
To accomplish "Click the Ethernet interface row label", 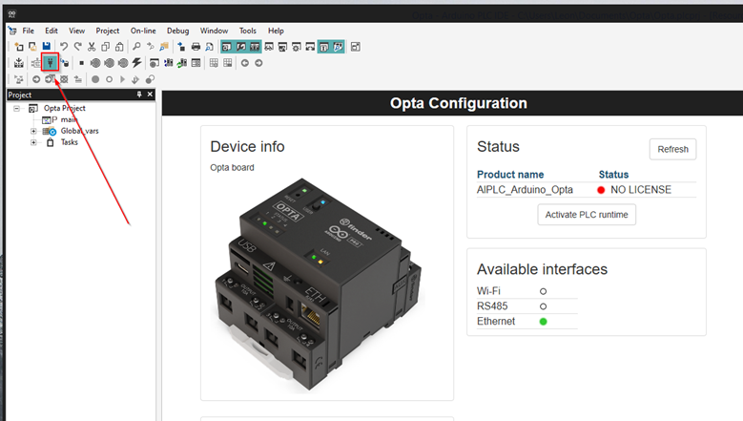I will click(496, 322).
